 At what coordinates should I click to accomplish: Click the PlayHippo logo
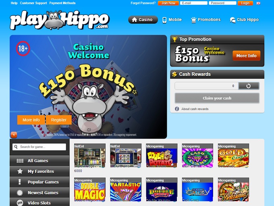pos(60,20)
